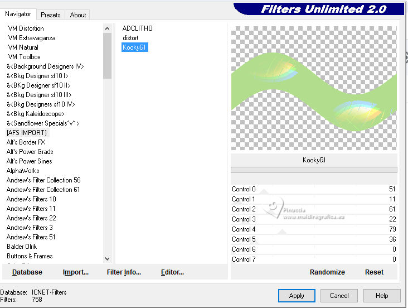Select the ADCLITHO filter
Image resolution: width=408 pixels, height=308 pixels.
click(x=137, y=28)
